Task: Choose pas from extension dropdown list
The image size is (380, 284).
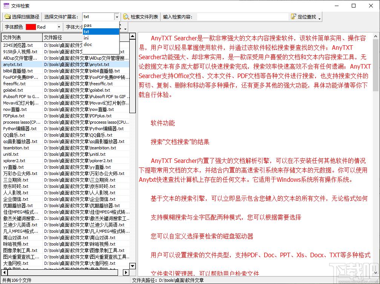Action: [x=101, y=25]
